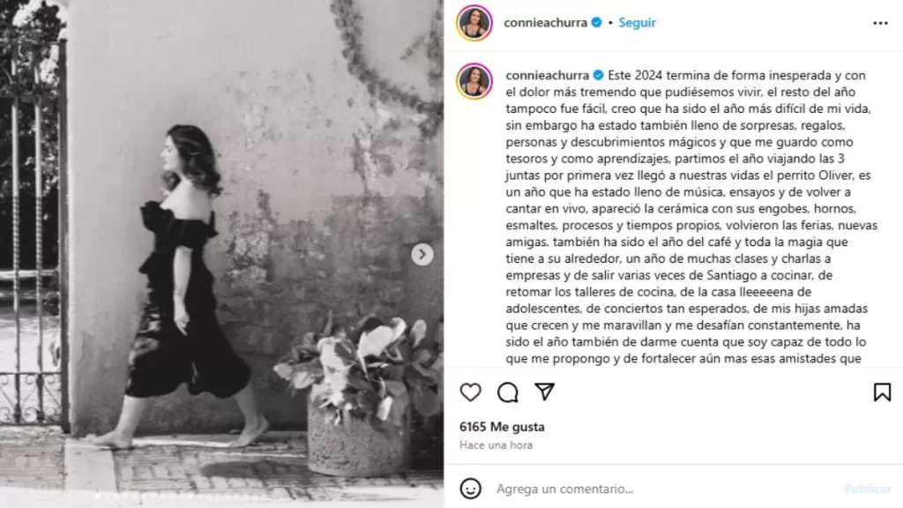This screenshot has width=903, height=508.
Task: Click the black and white photo
Action: (221, 254)
